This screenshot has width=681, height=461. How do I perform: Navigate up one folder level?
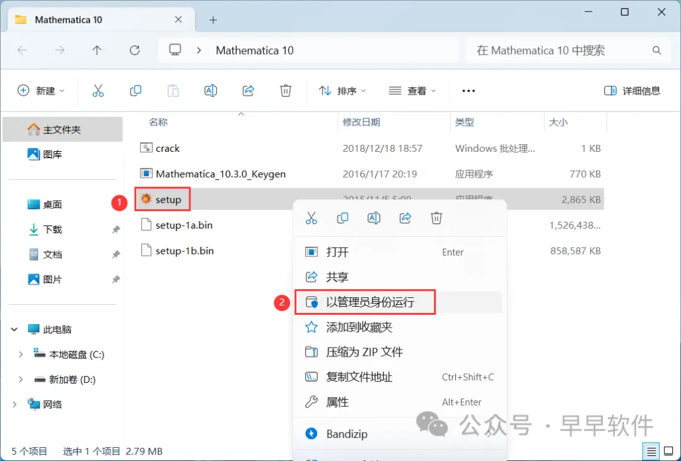97,50
